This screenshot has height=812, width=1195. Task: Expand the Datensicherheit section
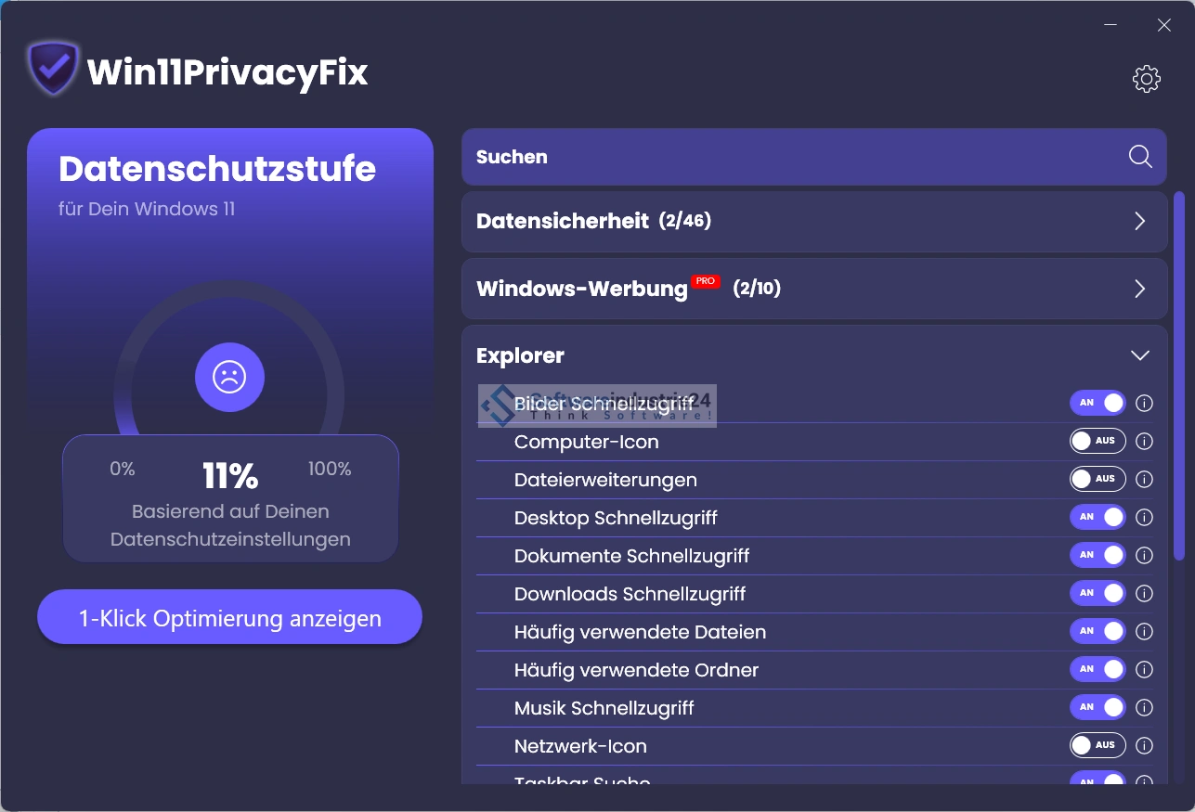tap(1139, 222)
